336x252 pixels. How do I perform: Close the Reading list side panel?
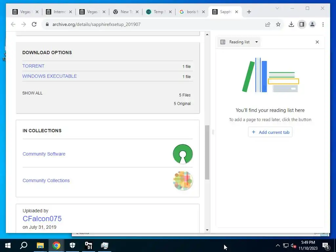point(317,42)
